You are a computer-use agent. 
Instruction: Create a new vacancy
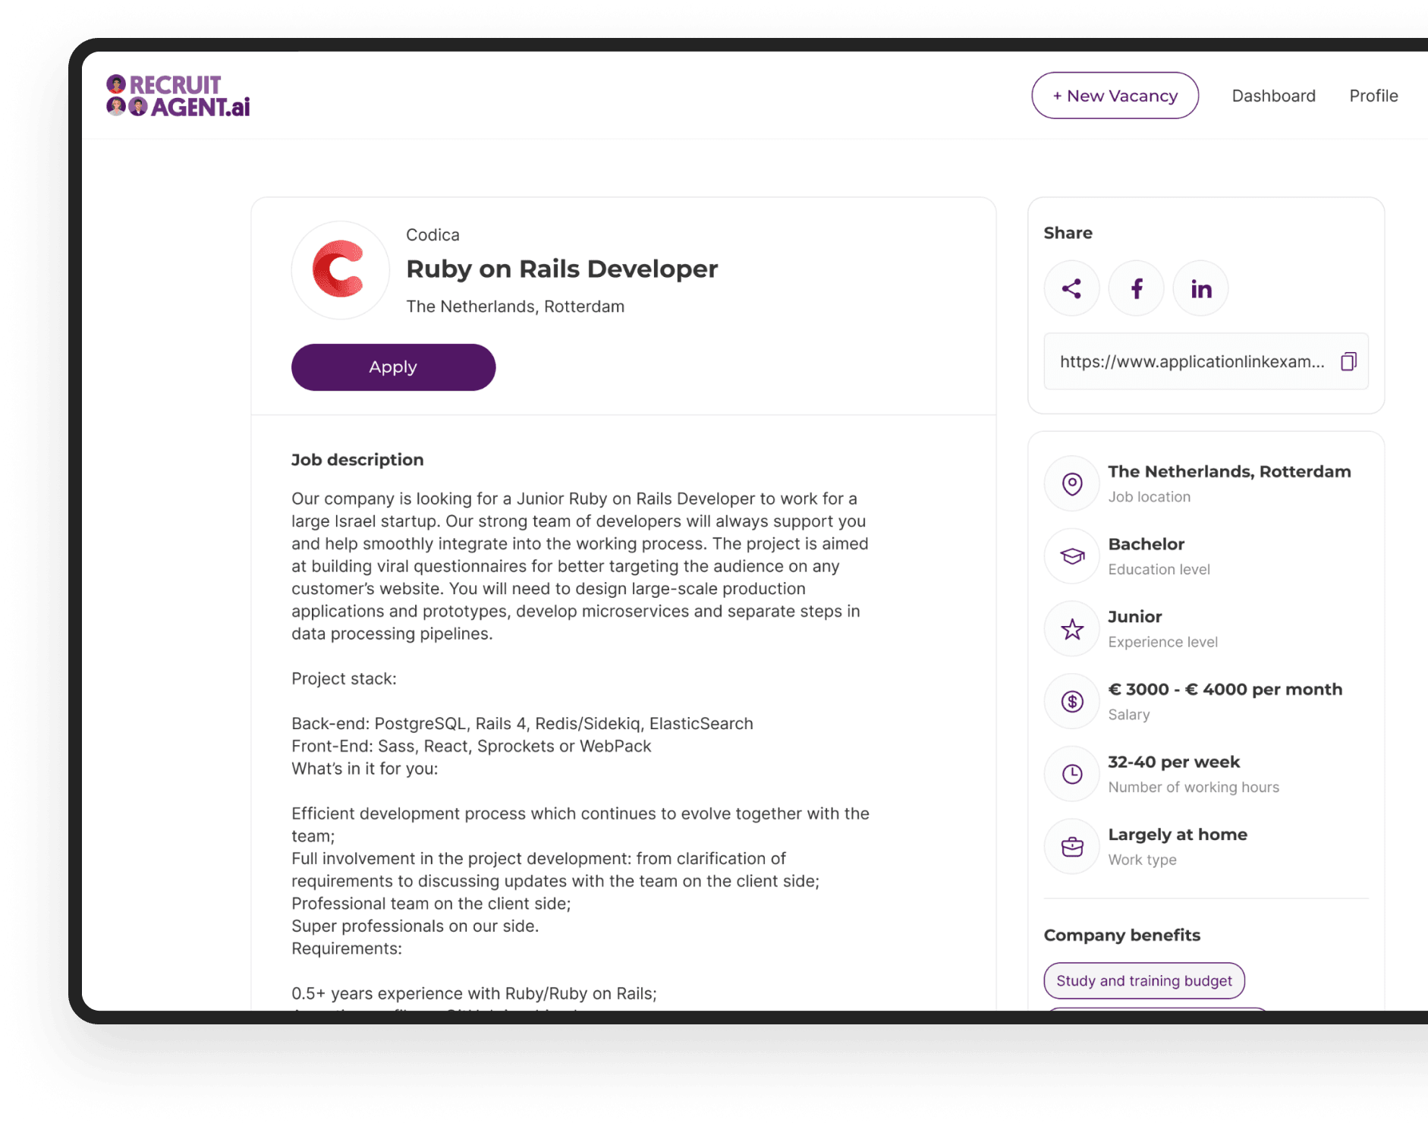(x=1114, y=96)
